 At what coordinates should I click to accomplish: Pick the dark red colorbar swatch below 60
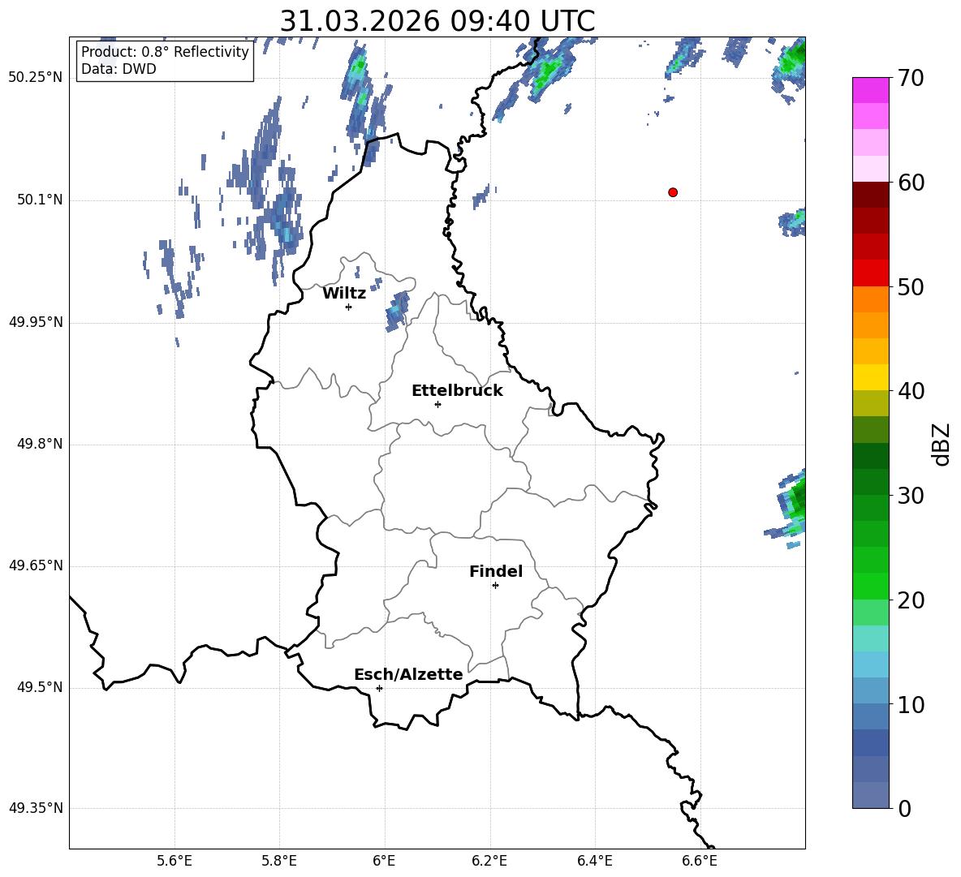(870, 195)
